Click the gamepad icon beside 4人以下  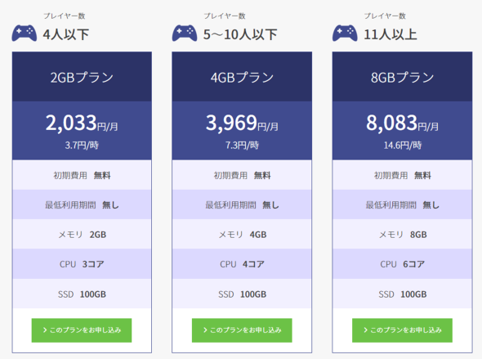coord(25,33)
